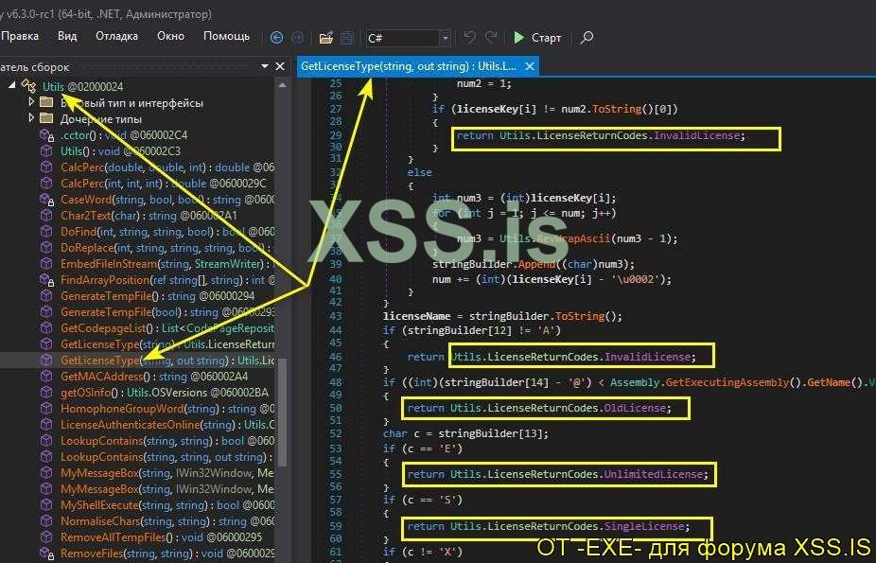The width and height of the screenshot is (876, 563).
Task: Click the class icon beside Utils @02000024
Action: coord(29,86)
